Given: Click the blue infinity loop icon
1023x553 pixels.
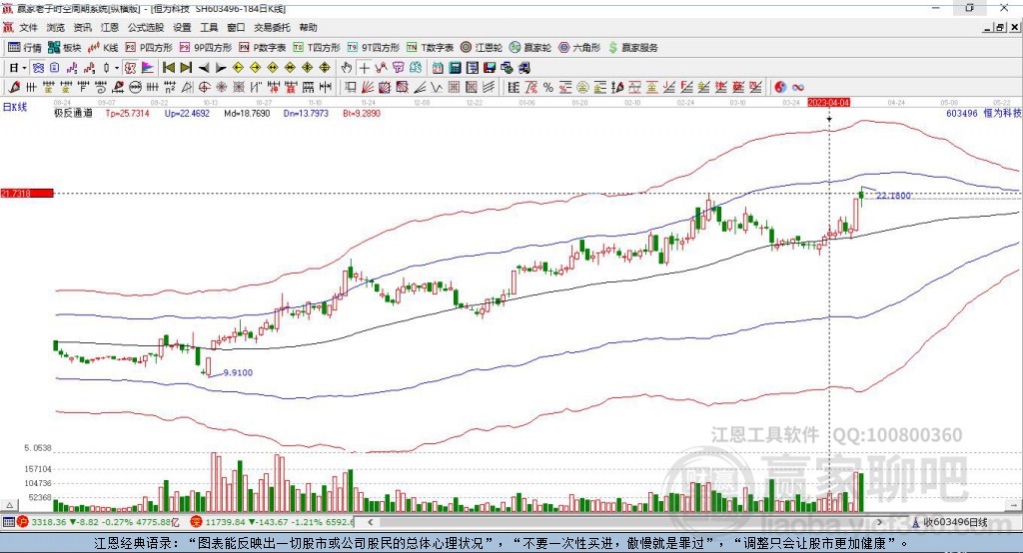Looking at the screenshot, I should (797, 88).
